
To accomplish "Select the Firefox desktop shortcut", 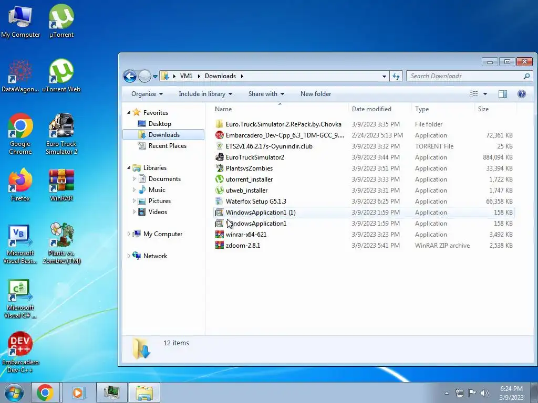I will point(20,185).
